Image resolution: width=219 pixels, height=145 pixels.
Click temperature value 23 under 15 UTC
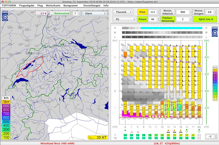[x=181, y=135]
